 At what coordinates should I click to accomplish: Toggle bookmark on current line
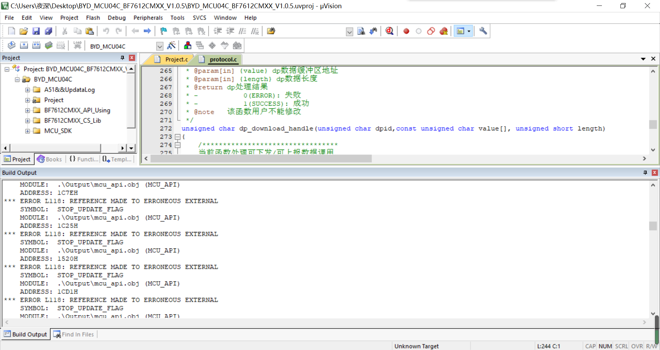click(x=164, y=31)
